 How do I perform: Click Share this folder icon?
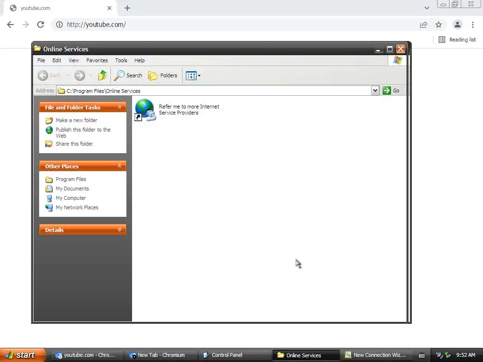(49, 144)
